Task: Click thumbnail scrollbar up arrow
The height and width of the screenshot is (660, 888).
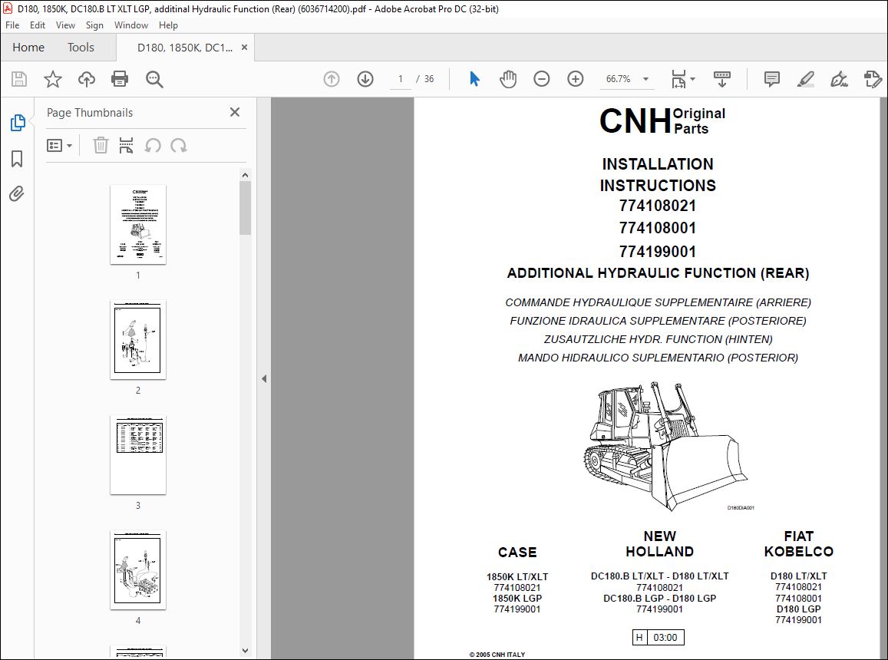Action: 246,175
